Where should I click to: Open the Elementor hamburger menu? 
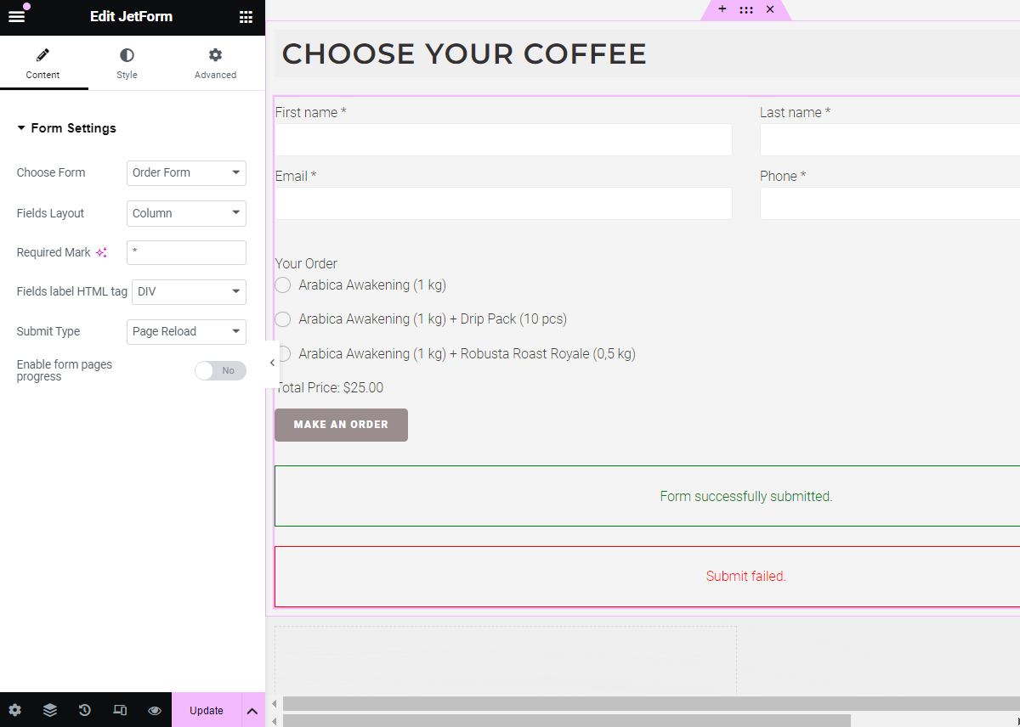coord(15,15)
